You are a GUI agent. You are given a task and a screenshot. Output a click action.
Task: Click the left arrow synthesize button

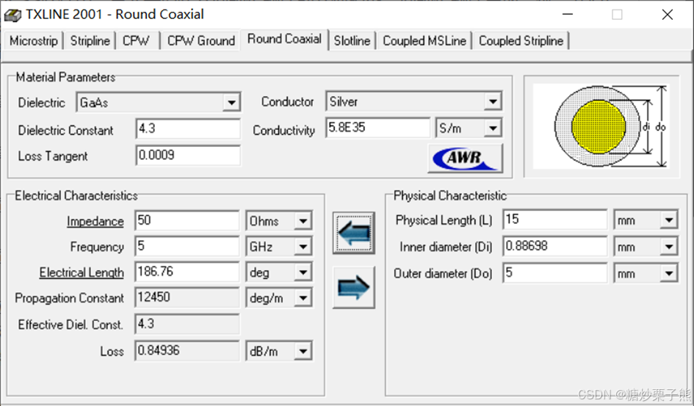tap(354, 233)
